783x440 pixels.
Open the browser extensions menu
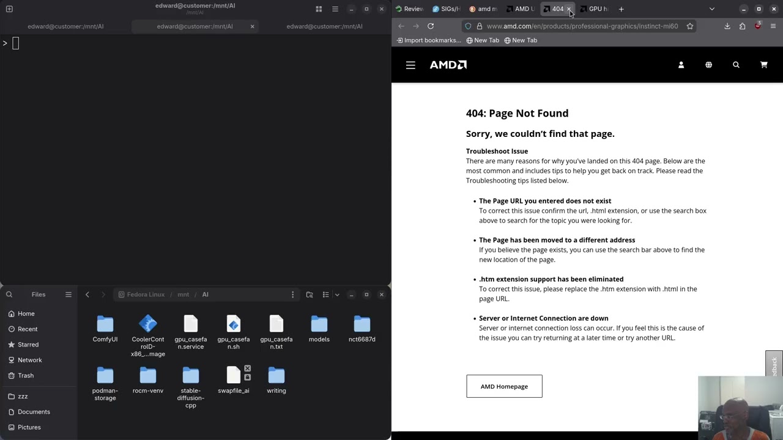pyautogui.click(x=743, y=26)
